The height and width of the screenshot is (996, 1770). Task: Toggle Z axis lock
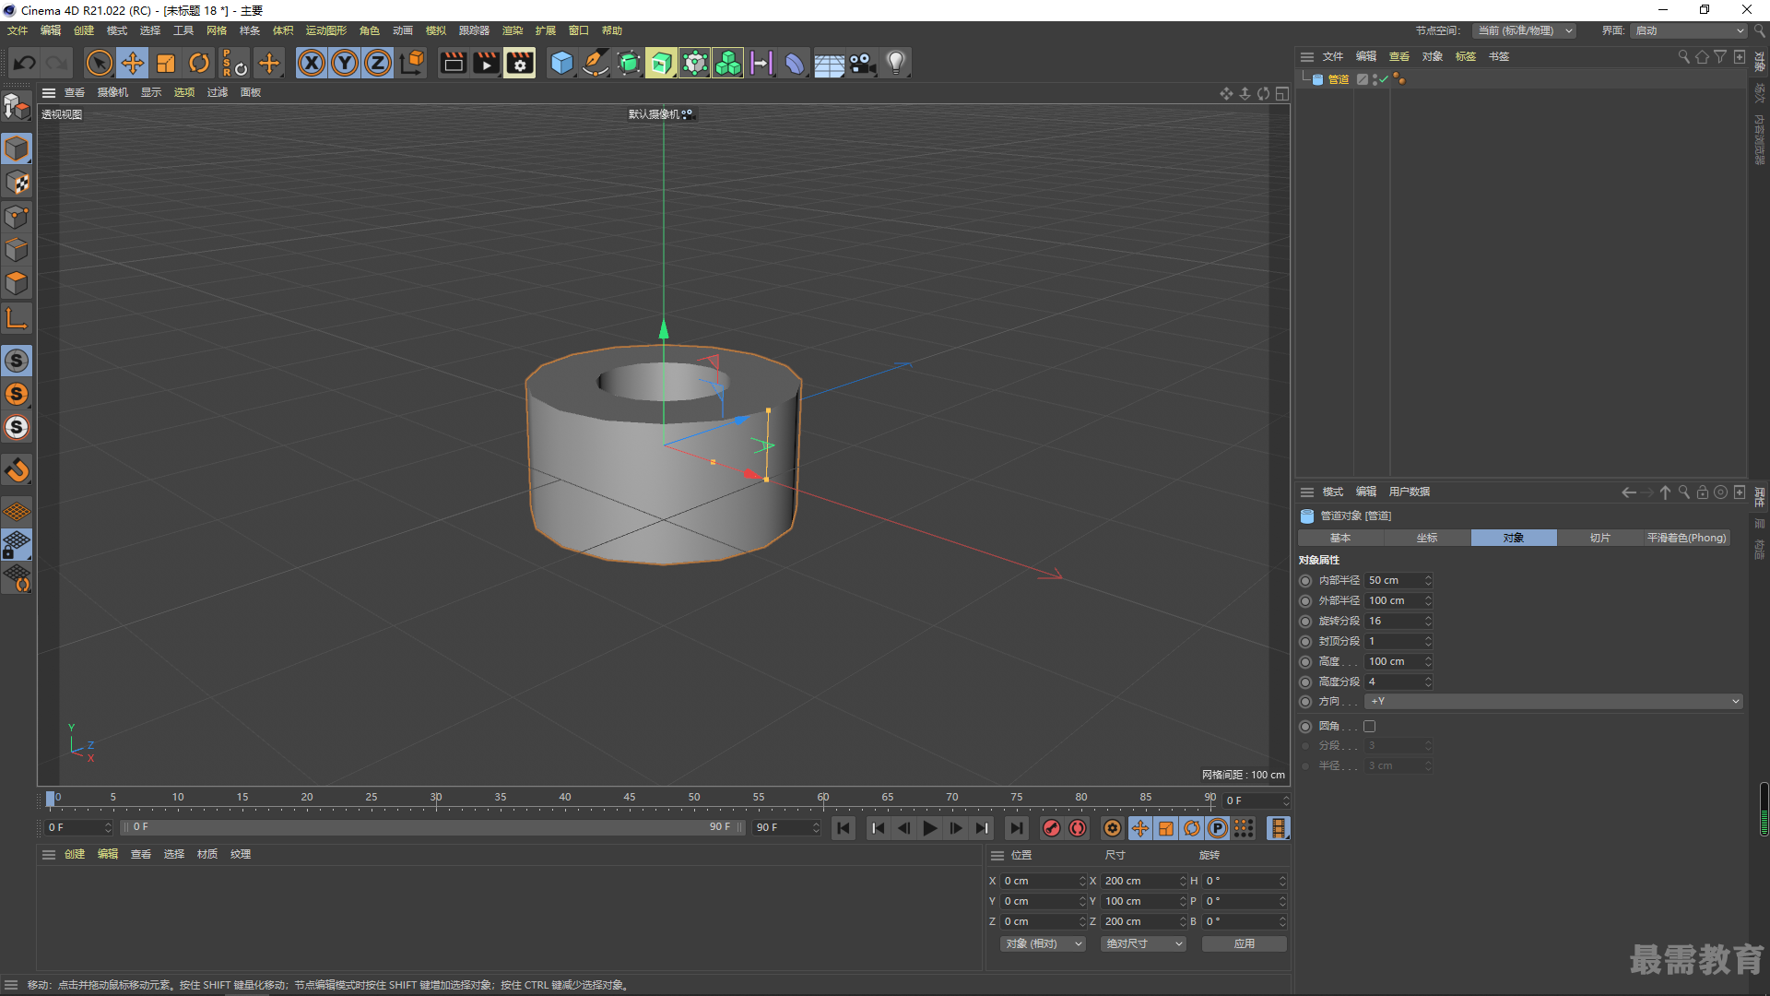pyautogui.click(x=378, y=63)
